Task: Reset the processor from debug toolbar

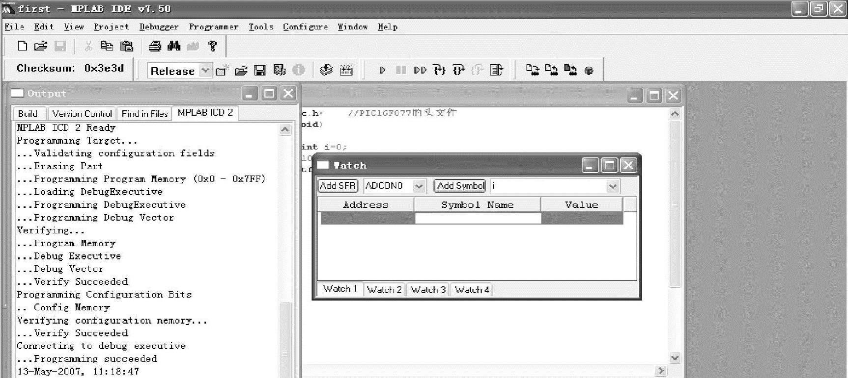Action: click(x=496, y=70)
